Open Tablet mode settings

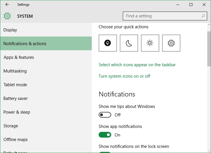tap(46, 84)
